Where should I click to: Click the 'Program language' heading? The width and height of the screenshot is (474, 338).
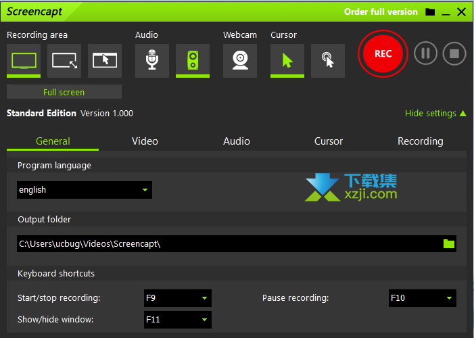[x=54, y=166]
